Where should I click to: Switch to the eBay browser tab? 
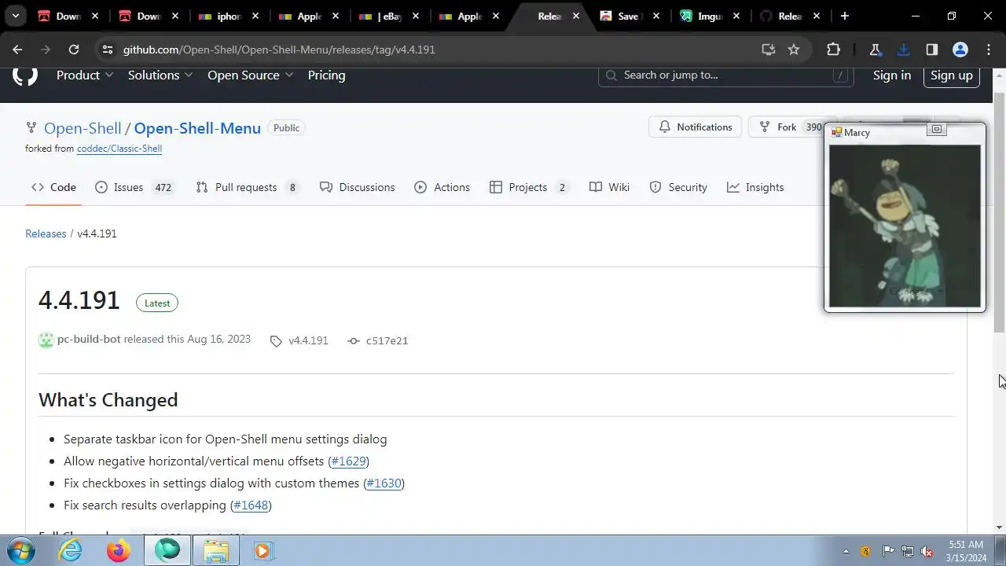[x=387, y=16]
